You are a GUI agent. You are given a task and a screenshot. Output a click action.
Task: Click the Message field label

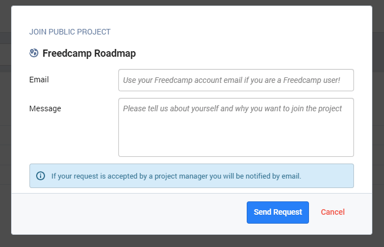45,108
